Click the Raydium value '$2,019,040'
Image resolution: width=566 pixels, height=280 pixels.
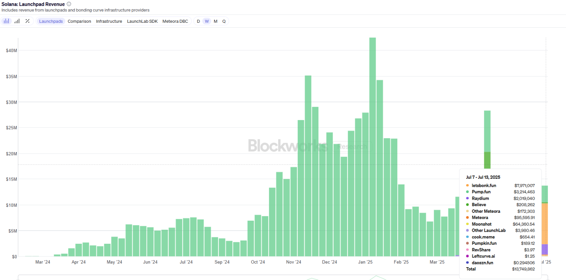coord(524,198)
